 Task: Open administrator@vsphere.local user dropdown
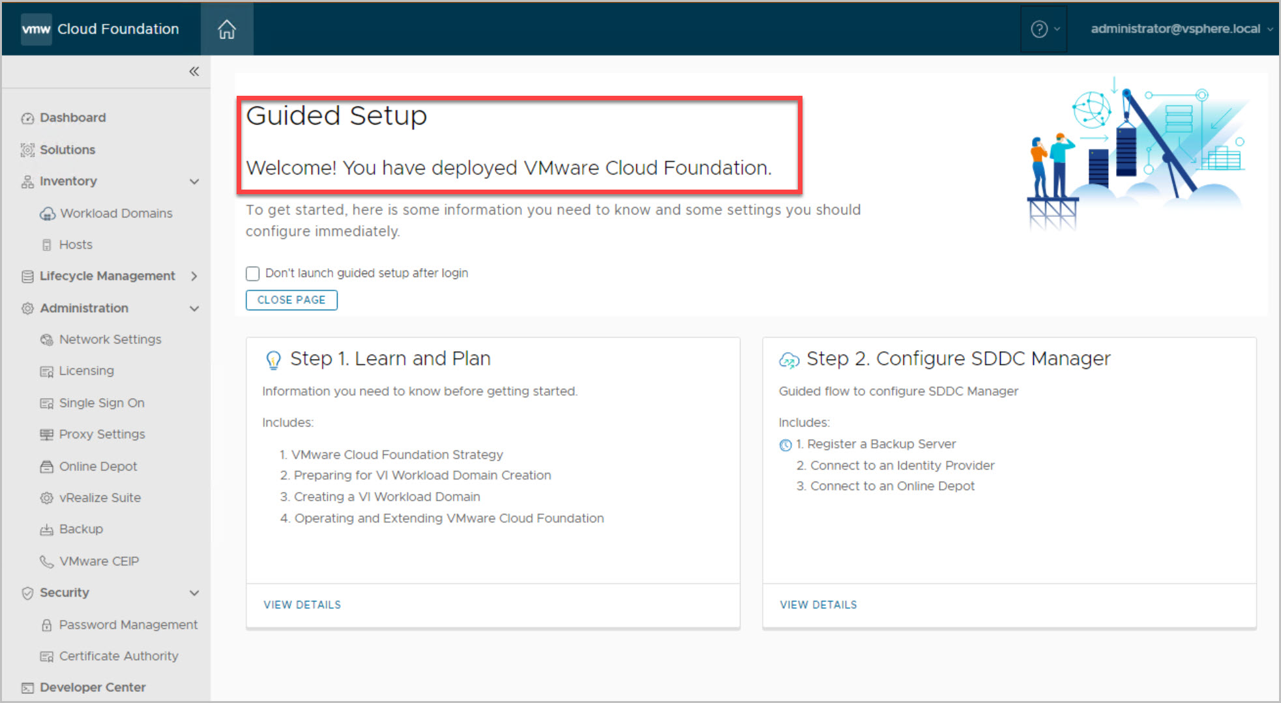pos(1181,29)
